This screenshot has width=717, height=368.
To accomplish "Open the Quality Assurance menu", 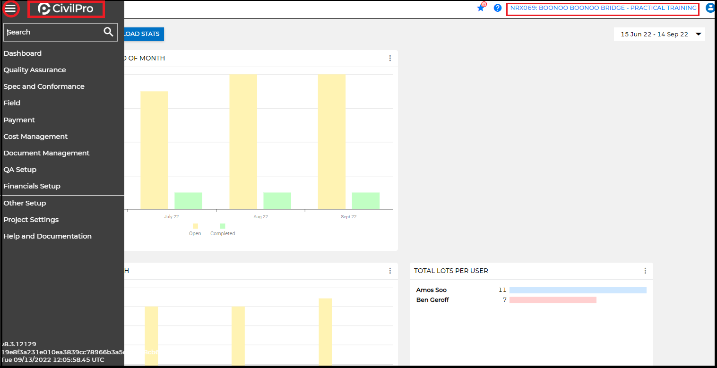I will pyautogui.click(x=35, y=70).
